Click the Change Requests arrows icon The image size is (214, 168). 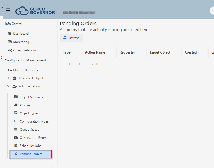pos(9,70)
